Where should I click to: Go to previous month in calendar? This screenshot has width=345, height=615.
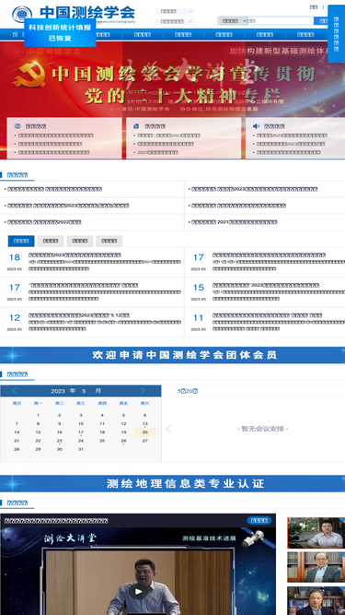pos(15,391)
